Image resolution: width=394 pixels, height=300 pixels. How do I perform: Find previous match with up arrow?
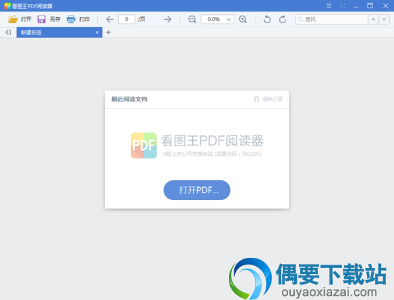(x=374, y=19)
